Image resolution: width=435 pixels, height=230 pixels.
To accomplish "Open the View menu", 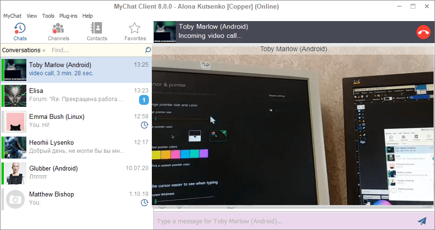I will (x=32, y=16).
